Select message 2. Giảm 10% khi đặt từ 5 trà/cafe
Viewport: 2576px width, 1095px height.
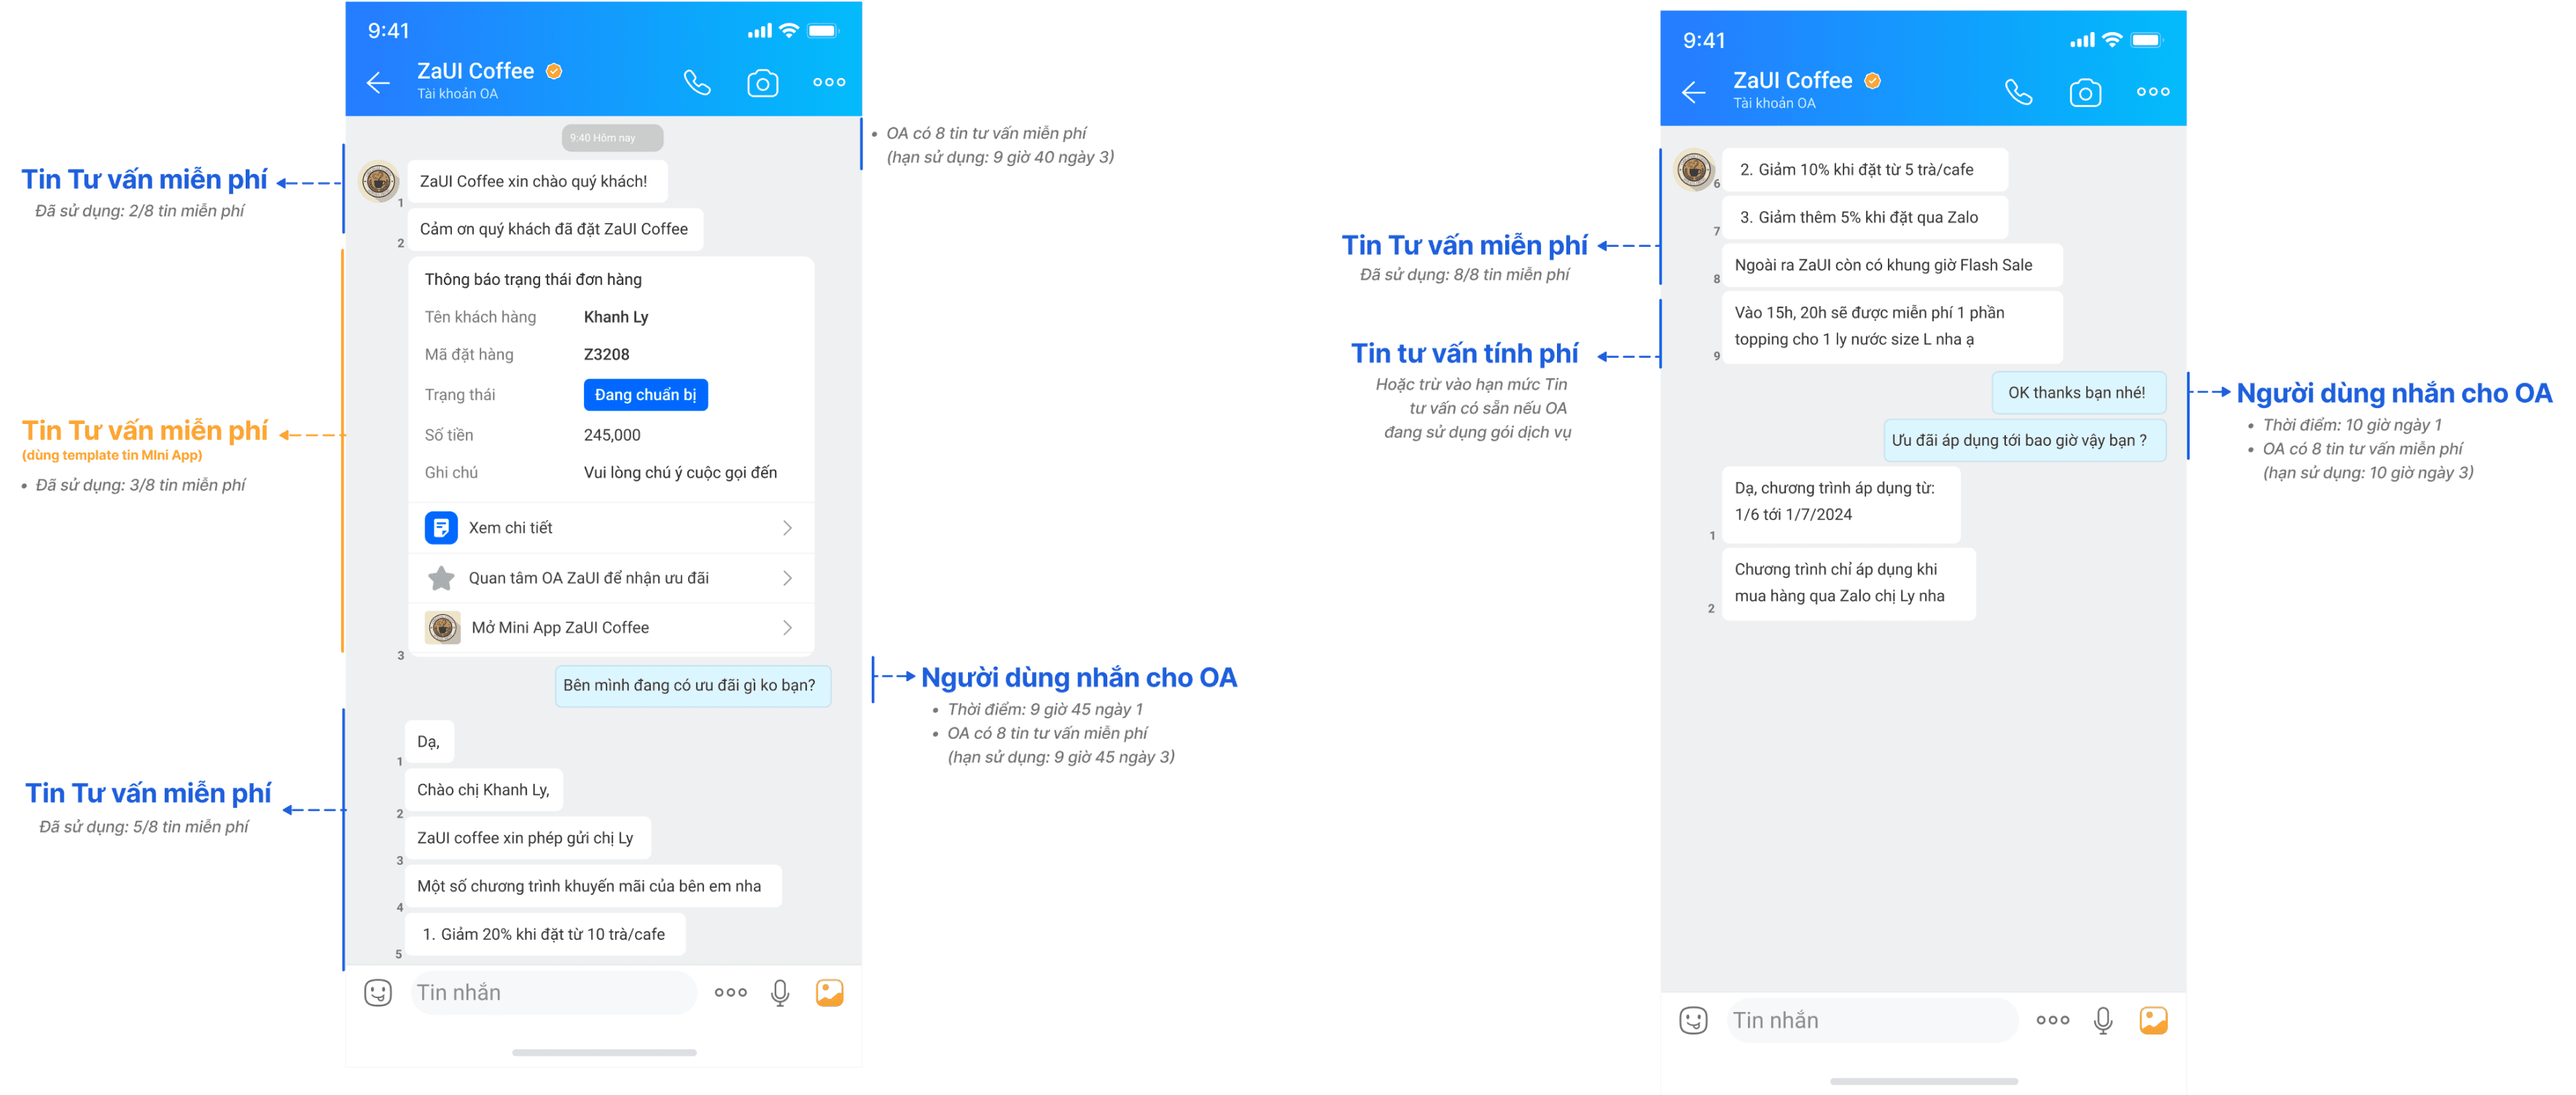(1864, 169)
